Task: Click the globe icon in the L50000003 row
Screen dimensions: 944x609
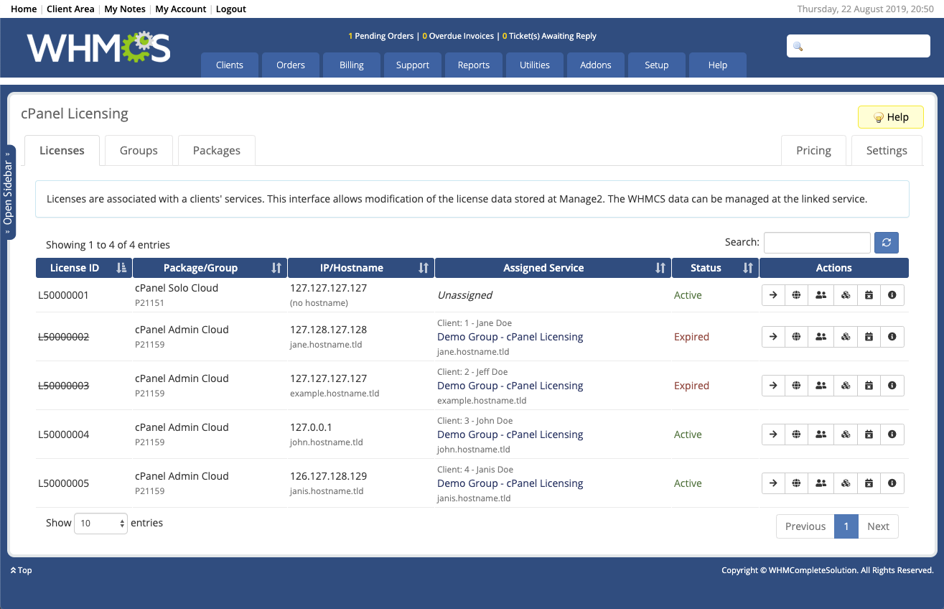Action: [x=796, y=386]
